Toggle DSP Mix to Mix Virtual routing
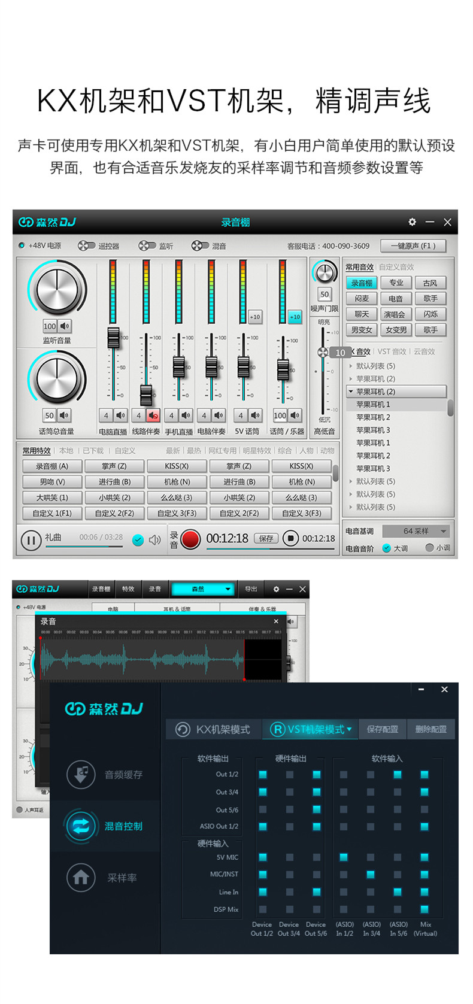 pyautogui.click(x=425, y=909)
